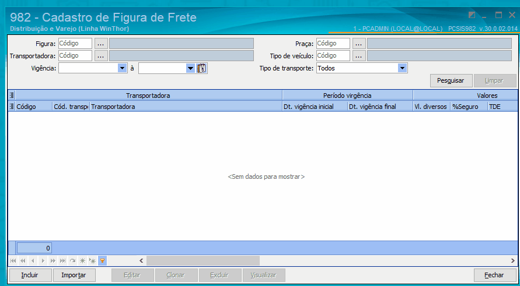Screen dimensions: 520x286
Task: Jump to previous page of records
Action: pos(23,261)
